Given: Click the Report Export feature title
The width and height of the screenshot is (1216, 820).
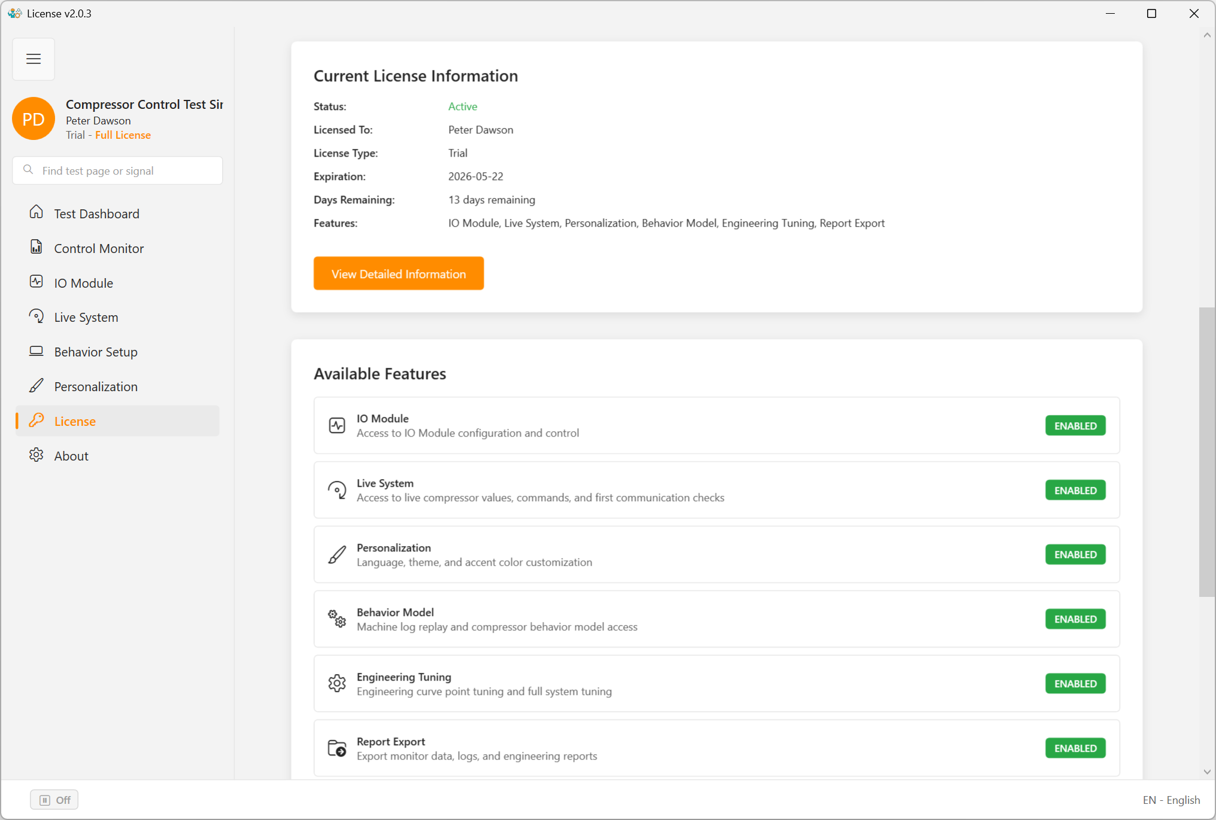Looking at the screenshot, I should (x=391, y=742).
